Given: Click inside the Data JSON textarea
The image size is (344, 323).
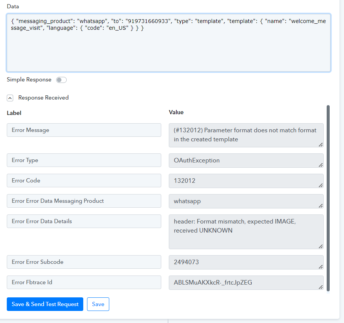Looking at the screenshot, I should pos(168,43).
